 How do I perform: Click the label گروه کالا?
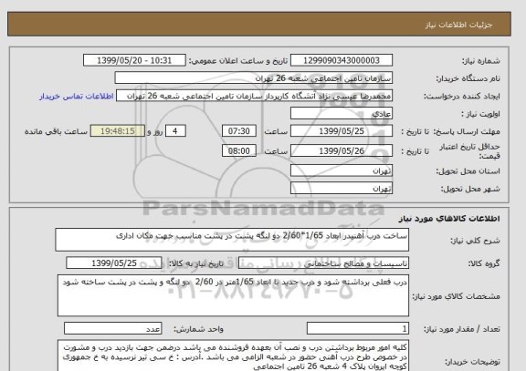pyautogui.click(x=484, y=263)
